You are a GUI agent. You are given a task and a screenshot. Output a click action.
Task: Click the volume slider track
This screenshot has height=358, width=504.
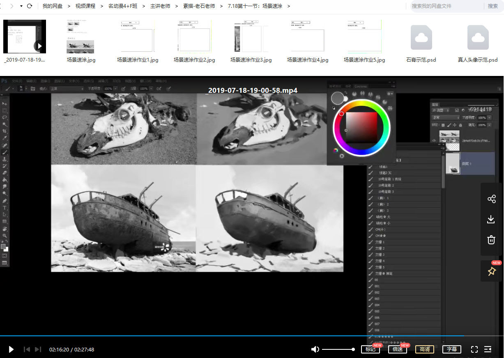coord(338,349)
